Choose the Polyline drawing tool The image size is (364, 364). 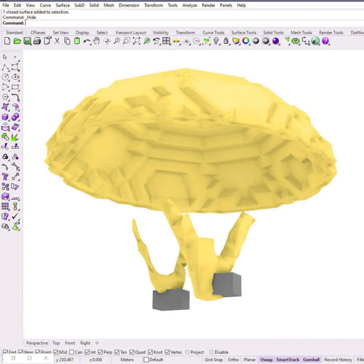point(5,67)
